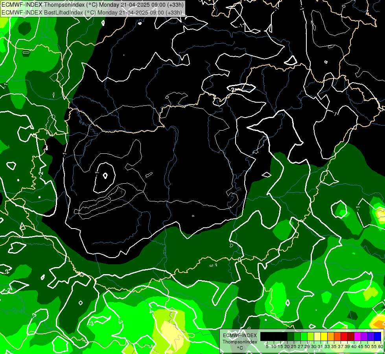Click the medium green 25–27 legend swatch
The height and width of the screenshot is (354, 385).
coord(297,337)
